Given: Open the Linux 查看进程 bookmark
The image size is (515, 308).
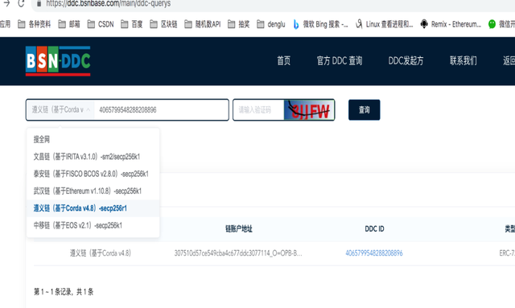Looking at the screenshot, I should (x=385, y=24).
